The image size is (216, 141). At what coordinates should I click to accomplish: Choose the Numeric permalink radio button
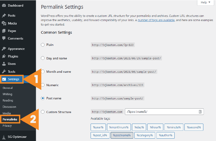tap(43, 85)
